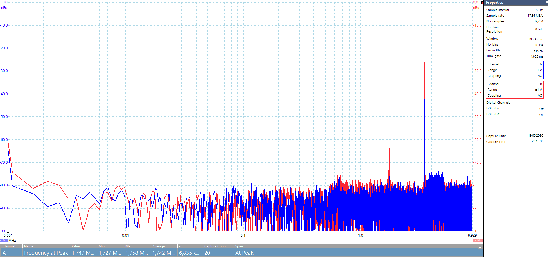Click the Sample interval 56 ns value
This screenshot has width=548, height=257.
click(x=540, y=10)
